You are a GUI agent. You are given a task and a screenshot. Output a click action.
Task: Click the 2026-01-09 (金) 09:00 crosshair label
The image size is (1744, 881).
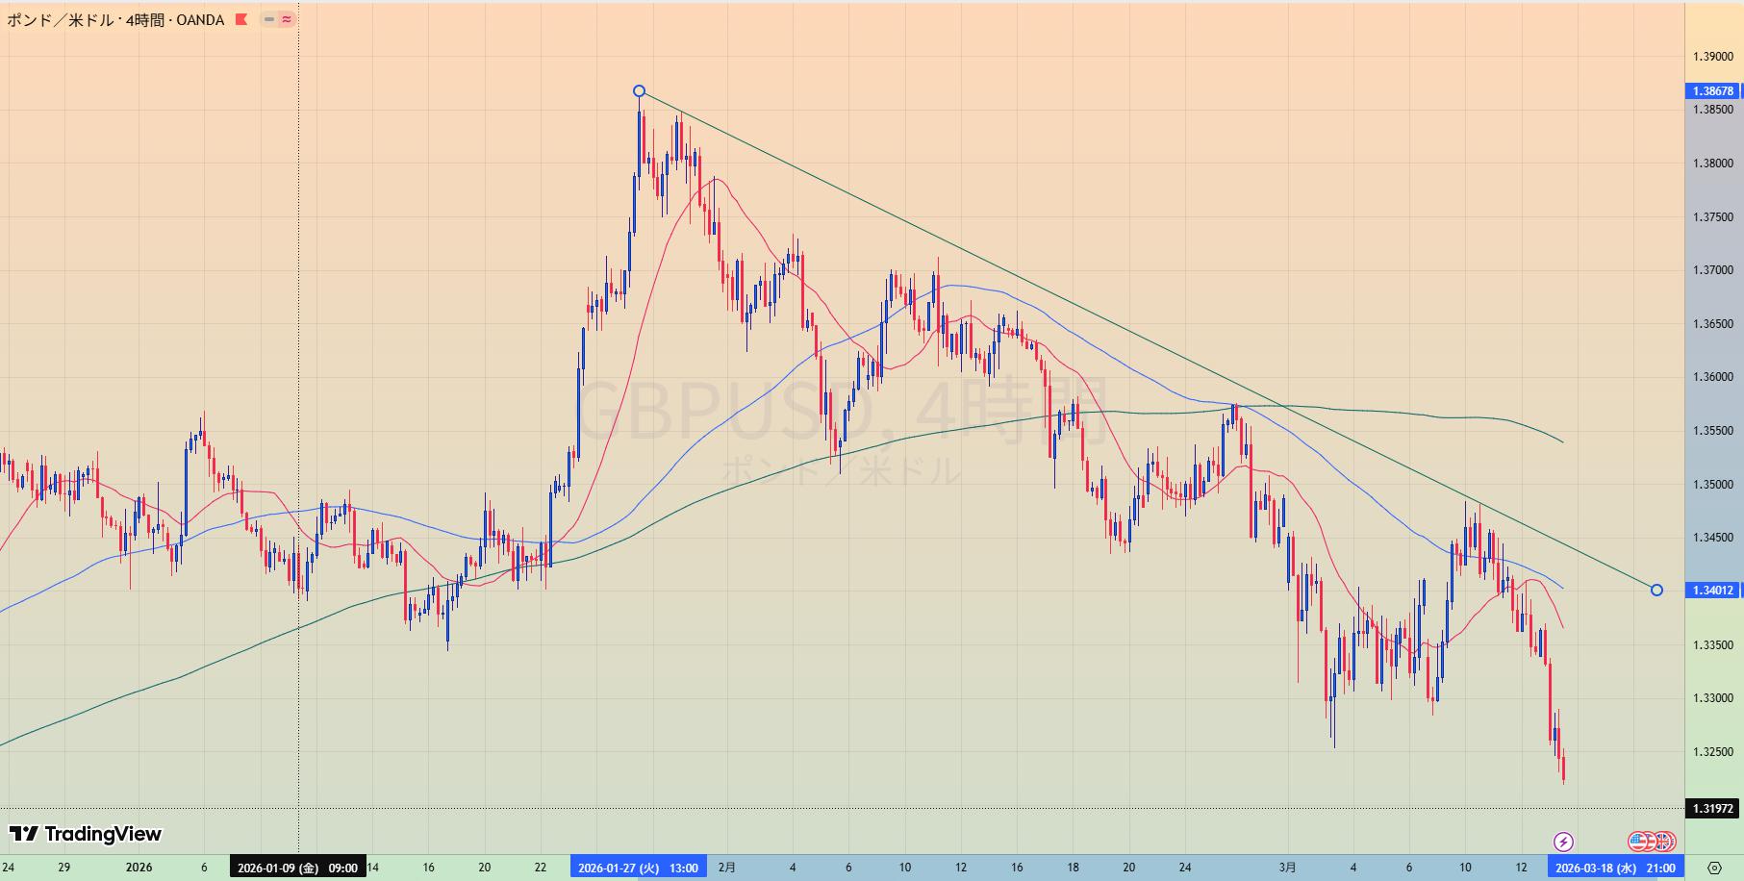297,868
